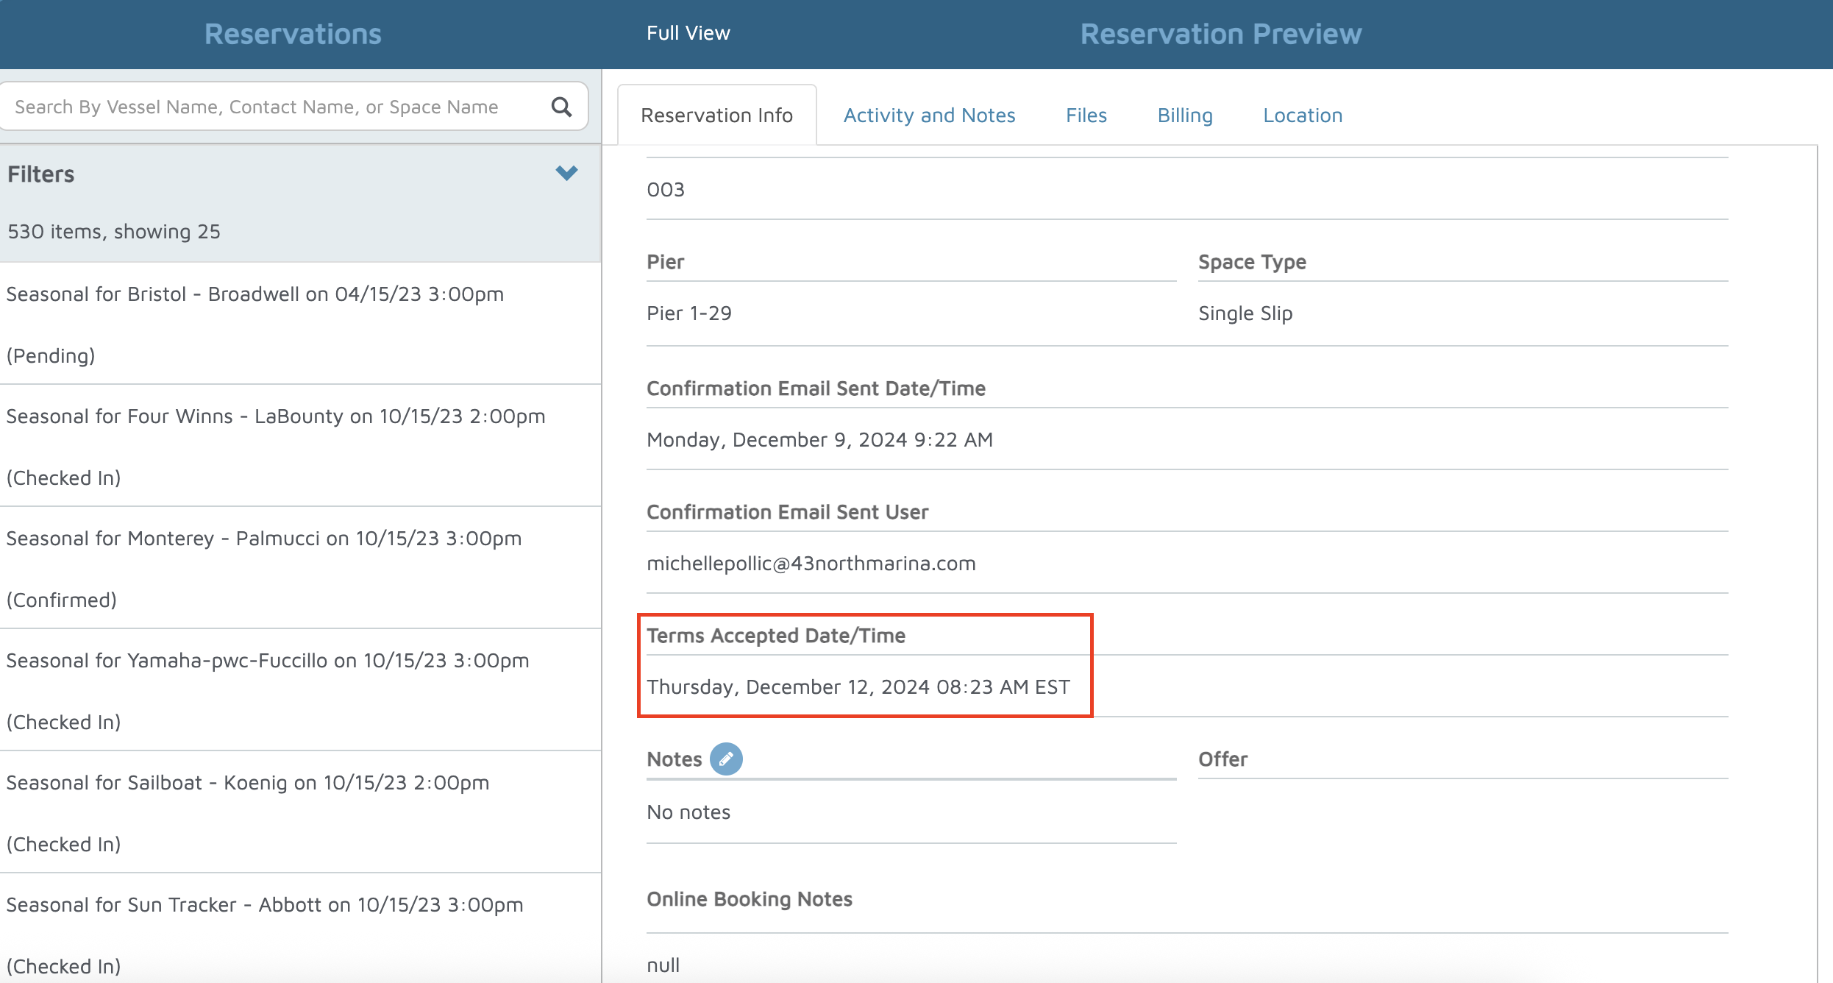1833x983 pixels.
Task: Click the Terms Accepted date value
Action: pyautogui.click(x=858, y=687)
